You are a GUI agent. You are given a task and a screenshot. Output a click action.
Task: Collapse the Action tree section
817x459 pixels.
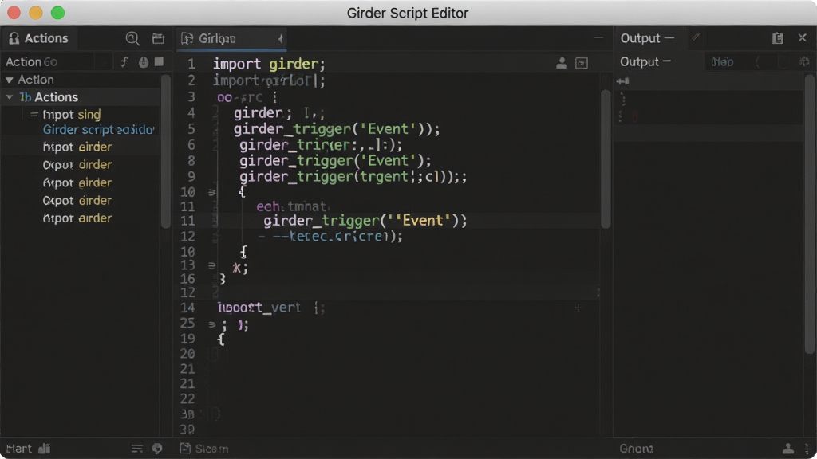pyautogui.click(x=10, y=80)
